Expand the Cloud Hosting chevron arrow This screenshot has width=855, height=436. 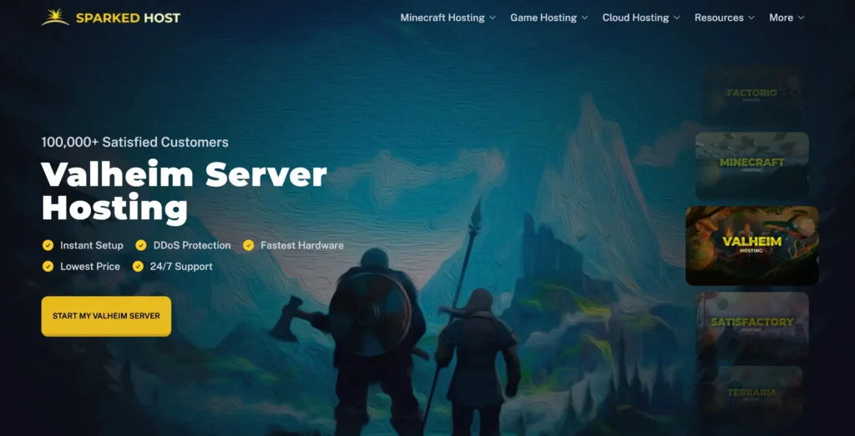click(x=676, y=18)
